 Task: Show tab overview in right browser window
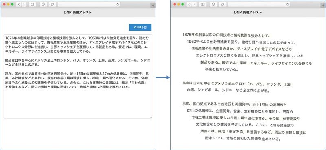[222, 4]
